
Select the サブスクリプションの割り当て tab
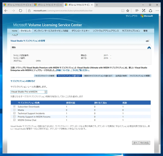point(69,76)
